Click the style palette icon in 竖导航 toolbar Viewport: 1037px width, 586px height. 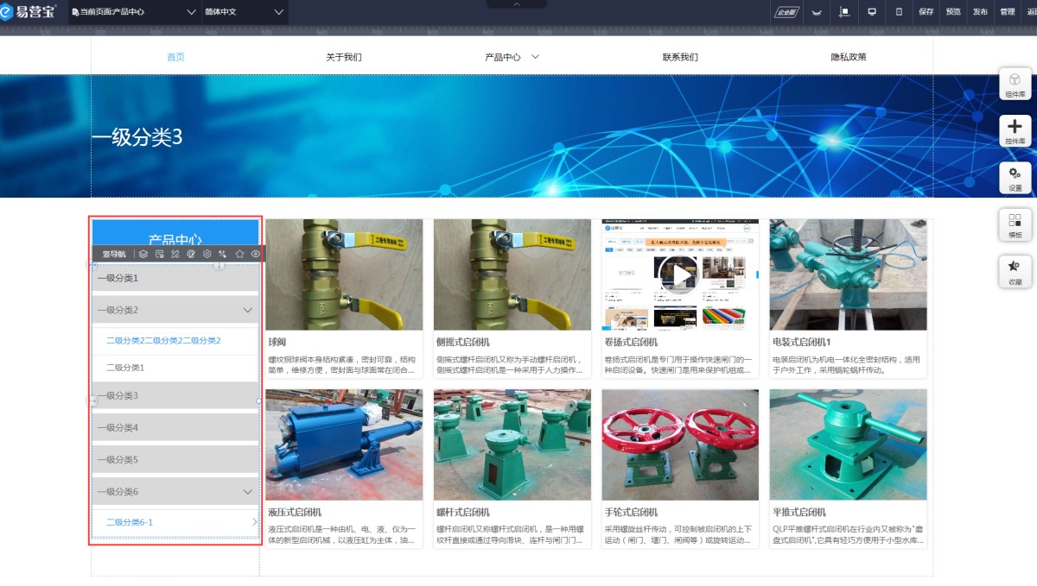pos(191,255)
